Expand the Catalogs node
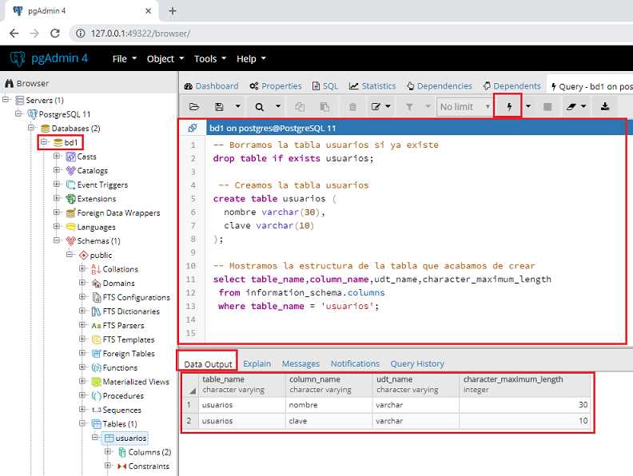 [x=57, y=170]
